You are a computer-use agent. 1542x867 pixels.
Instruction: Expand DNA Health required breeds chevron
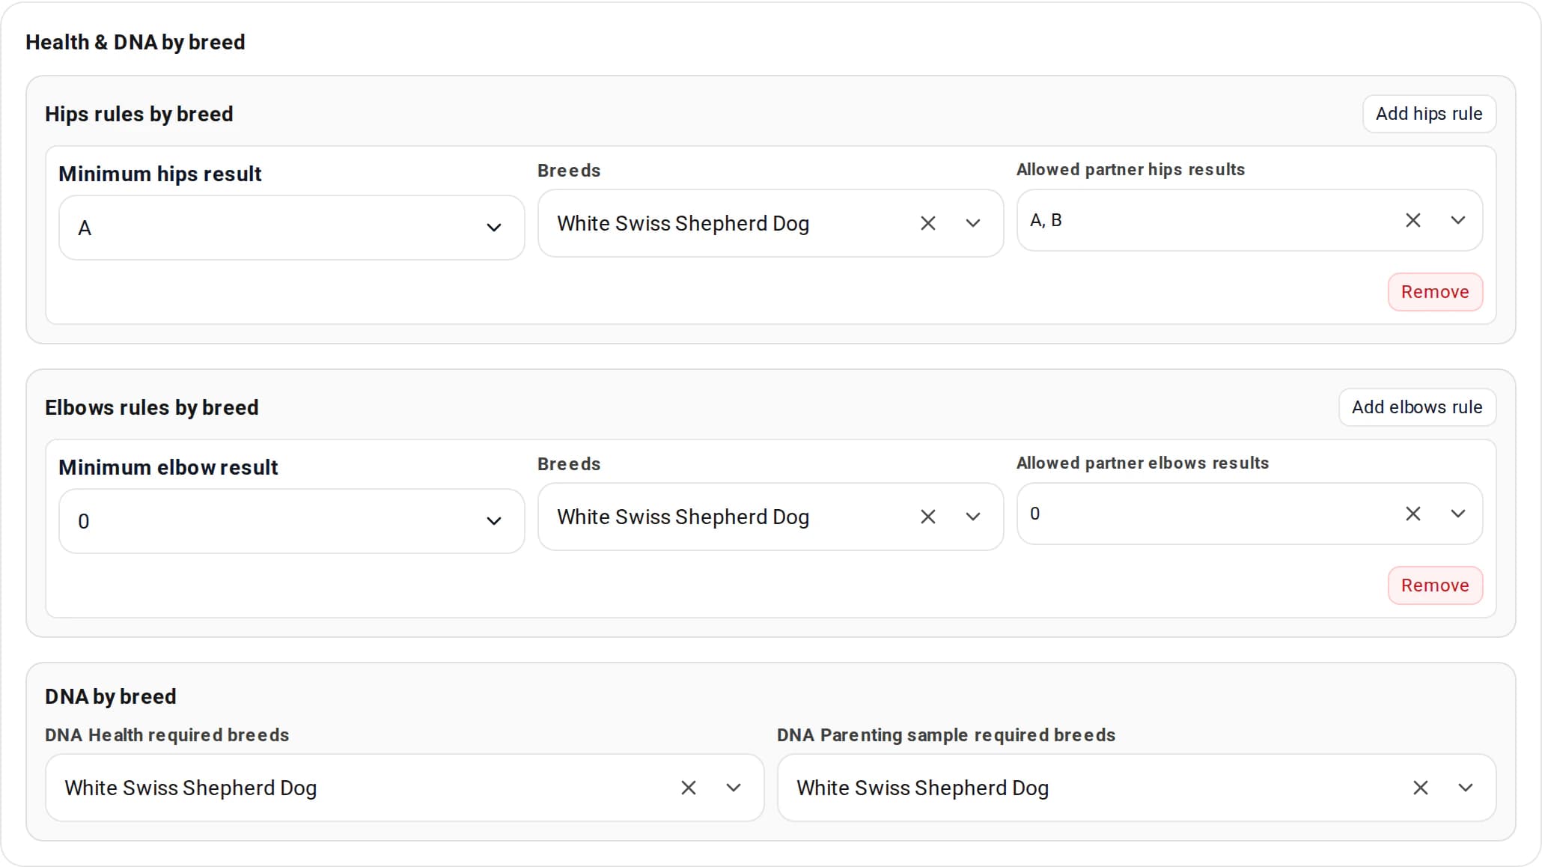(733, 788)
